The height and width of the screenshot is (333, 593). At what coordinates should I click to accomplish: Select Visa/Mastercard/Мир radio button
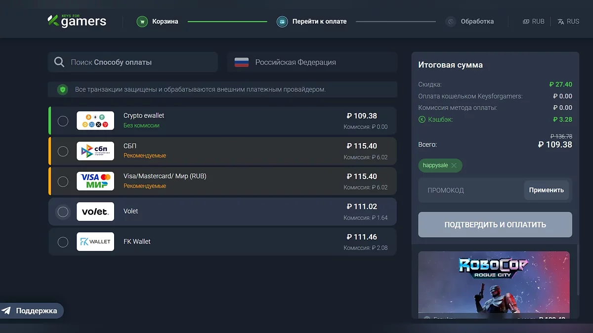click(x=63, y=182)
